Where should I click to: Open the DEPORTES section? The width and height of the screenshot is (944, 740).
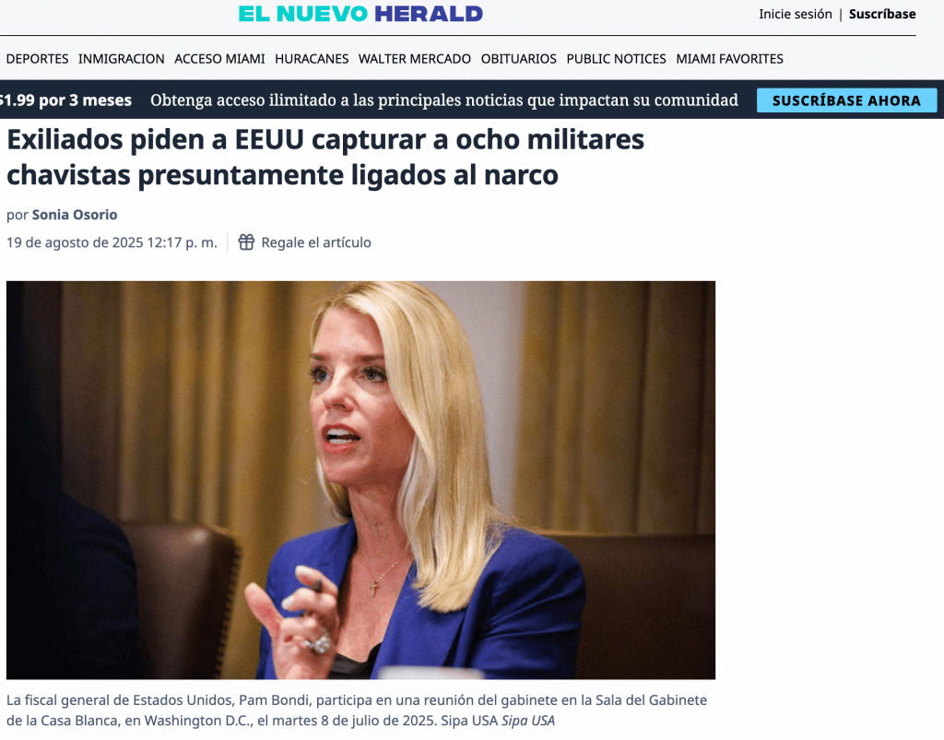tap(37, 59)
